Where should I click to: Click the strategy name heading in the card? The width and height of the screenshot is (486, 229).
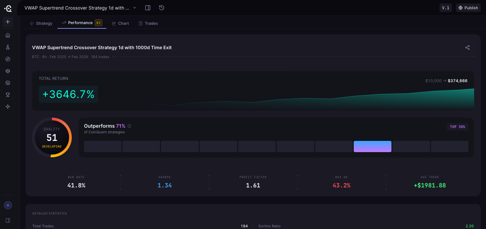click(x=102, y=48)
